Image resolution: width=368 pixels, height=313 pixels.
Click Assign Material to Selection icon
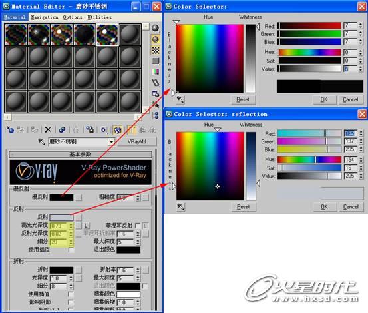pos(35,130)
